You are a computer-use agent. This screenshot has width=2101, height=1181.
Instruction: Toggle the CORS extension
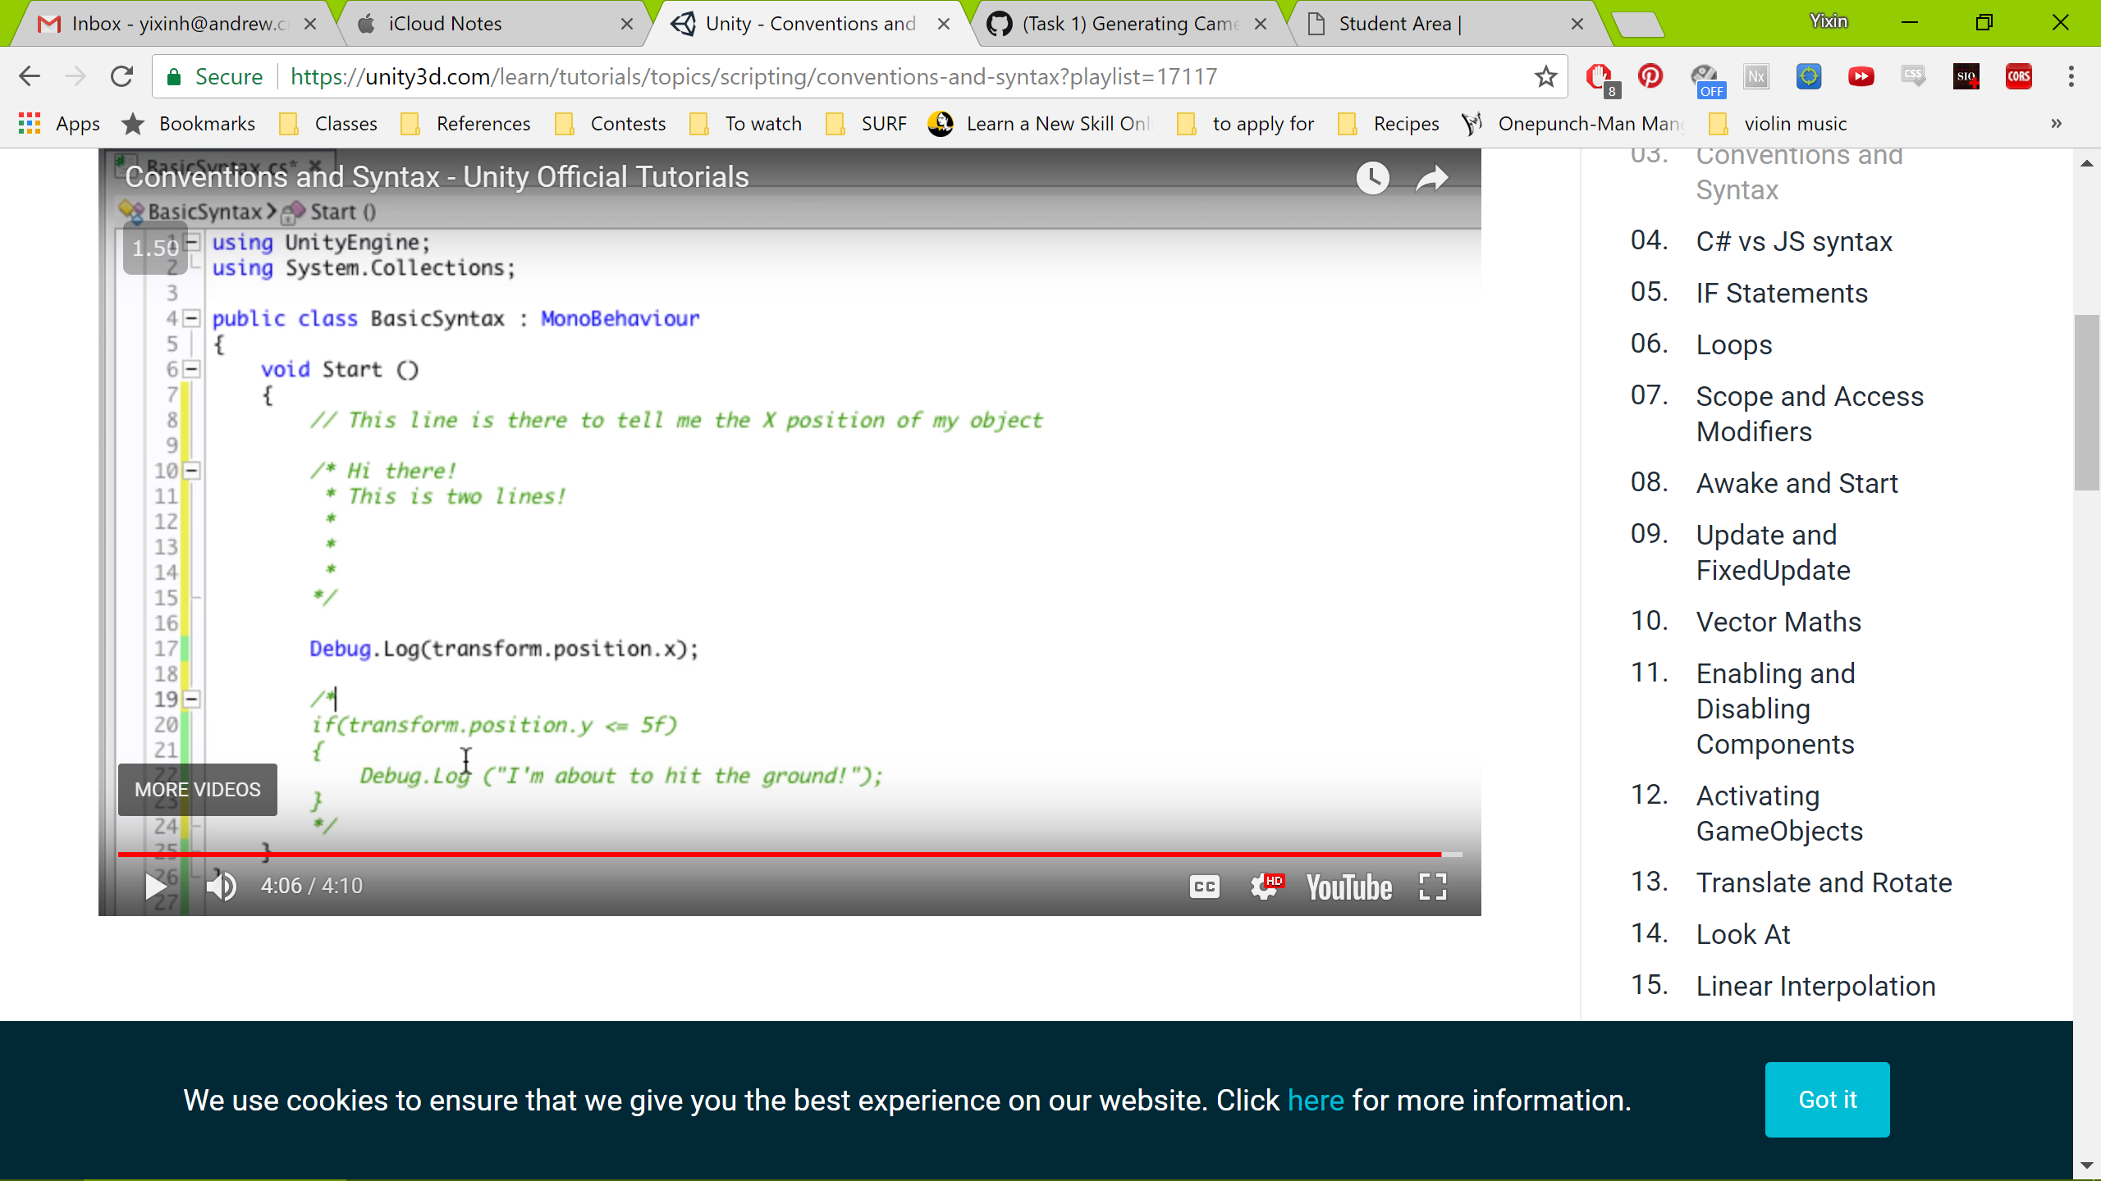coord(2019,76)
